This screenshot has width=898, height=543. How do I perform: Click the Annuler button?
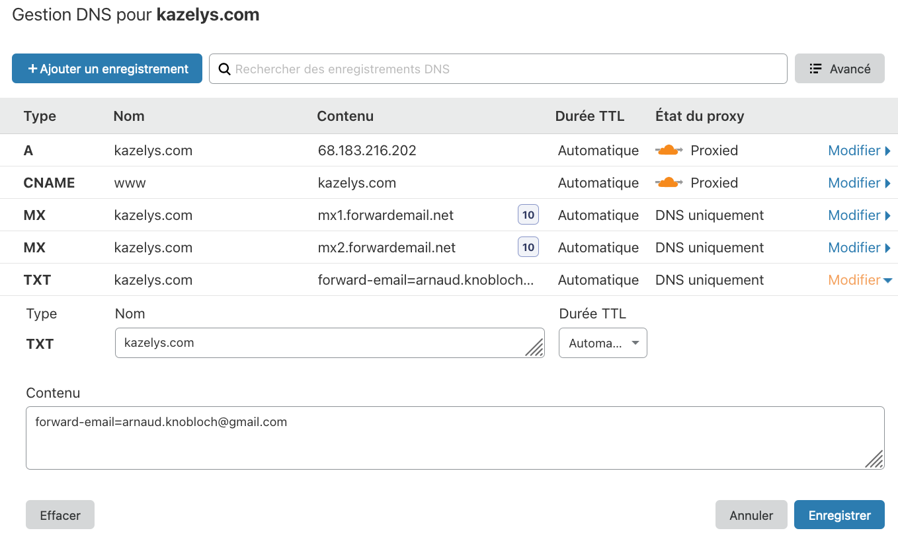(751, 515)
